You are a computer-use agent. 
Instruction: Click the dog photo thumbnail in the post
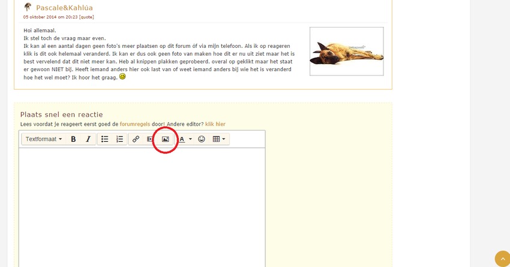coord(346,51)
